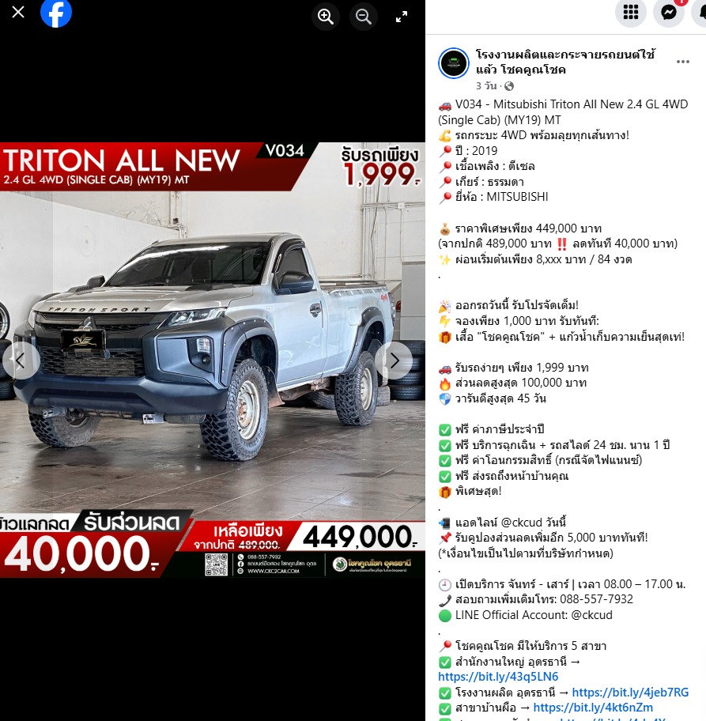Open link bit.ly/4jeb7RG
Image resolution: width=706 pixels, height=721 pixels.
630,692
